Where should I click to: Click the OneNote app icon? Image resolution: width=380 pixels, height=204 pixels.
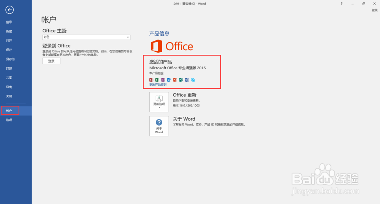point(163,80)
